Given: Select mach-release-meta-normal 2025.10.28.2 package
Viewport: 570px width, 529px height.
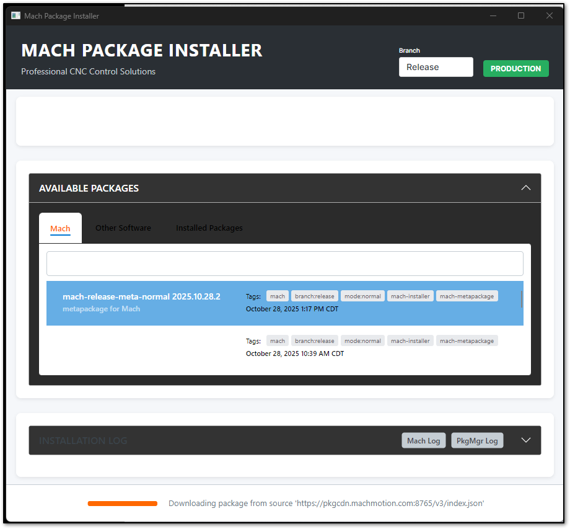Looking at the screenshot, I should [284, 303].
